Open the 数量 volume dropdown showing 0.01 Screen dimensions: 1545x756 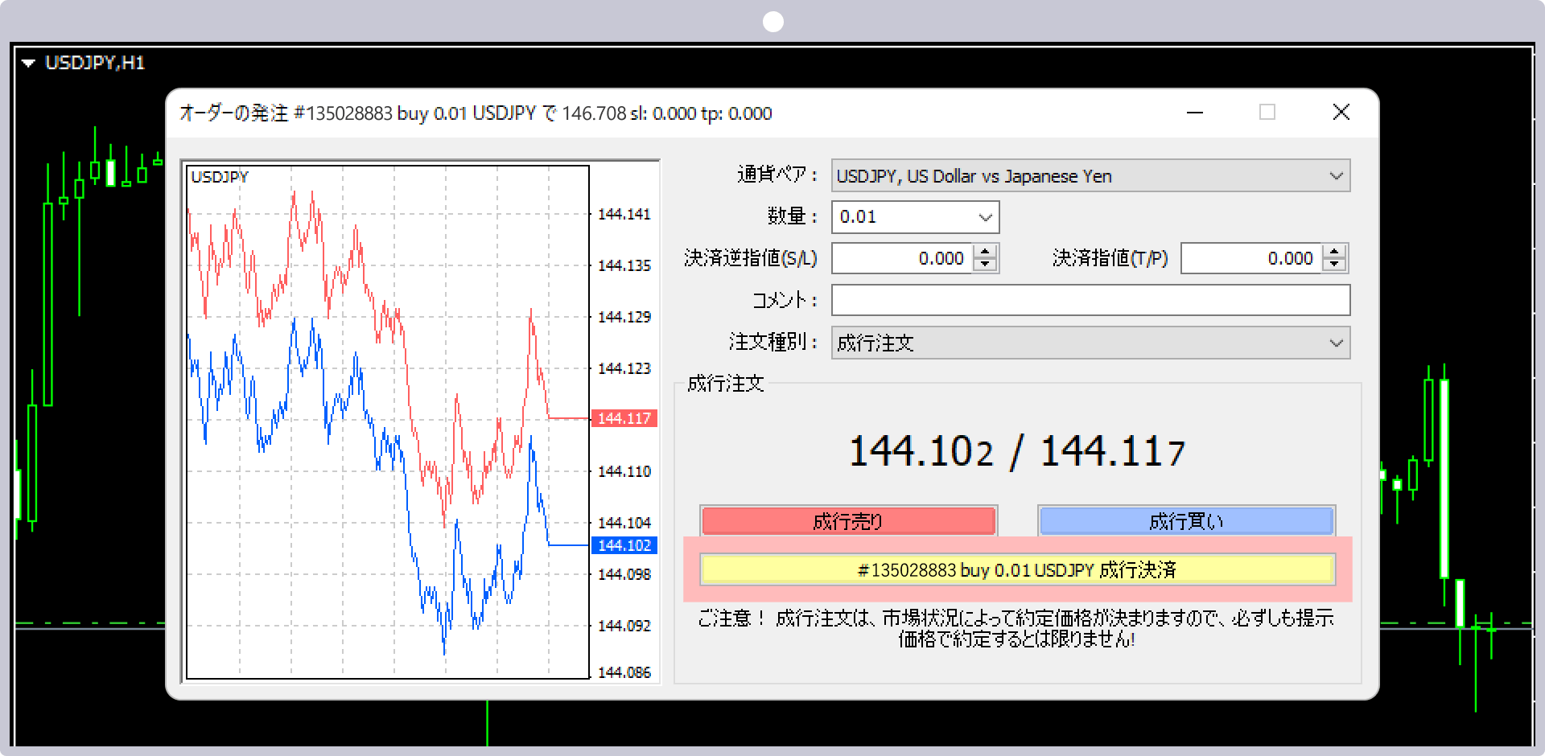point(915,217)
